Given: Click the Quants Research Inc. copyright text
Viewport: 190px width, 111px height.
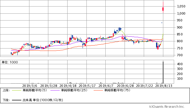Looking at the screenshot, I should (167, 107).
